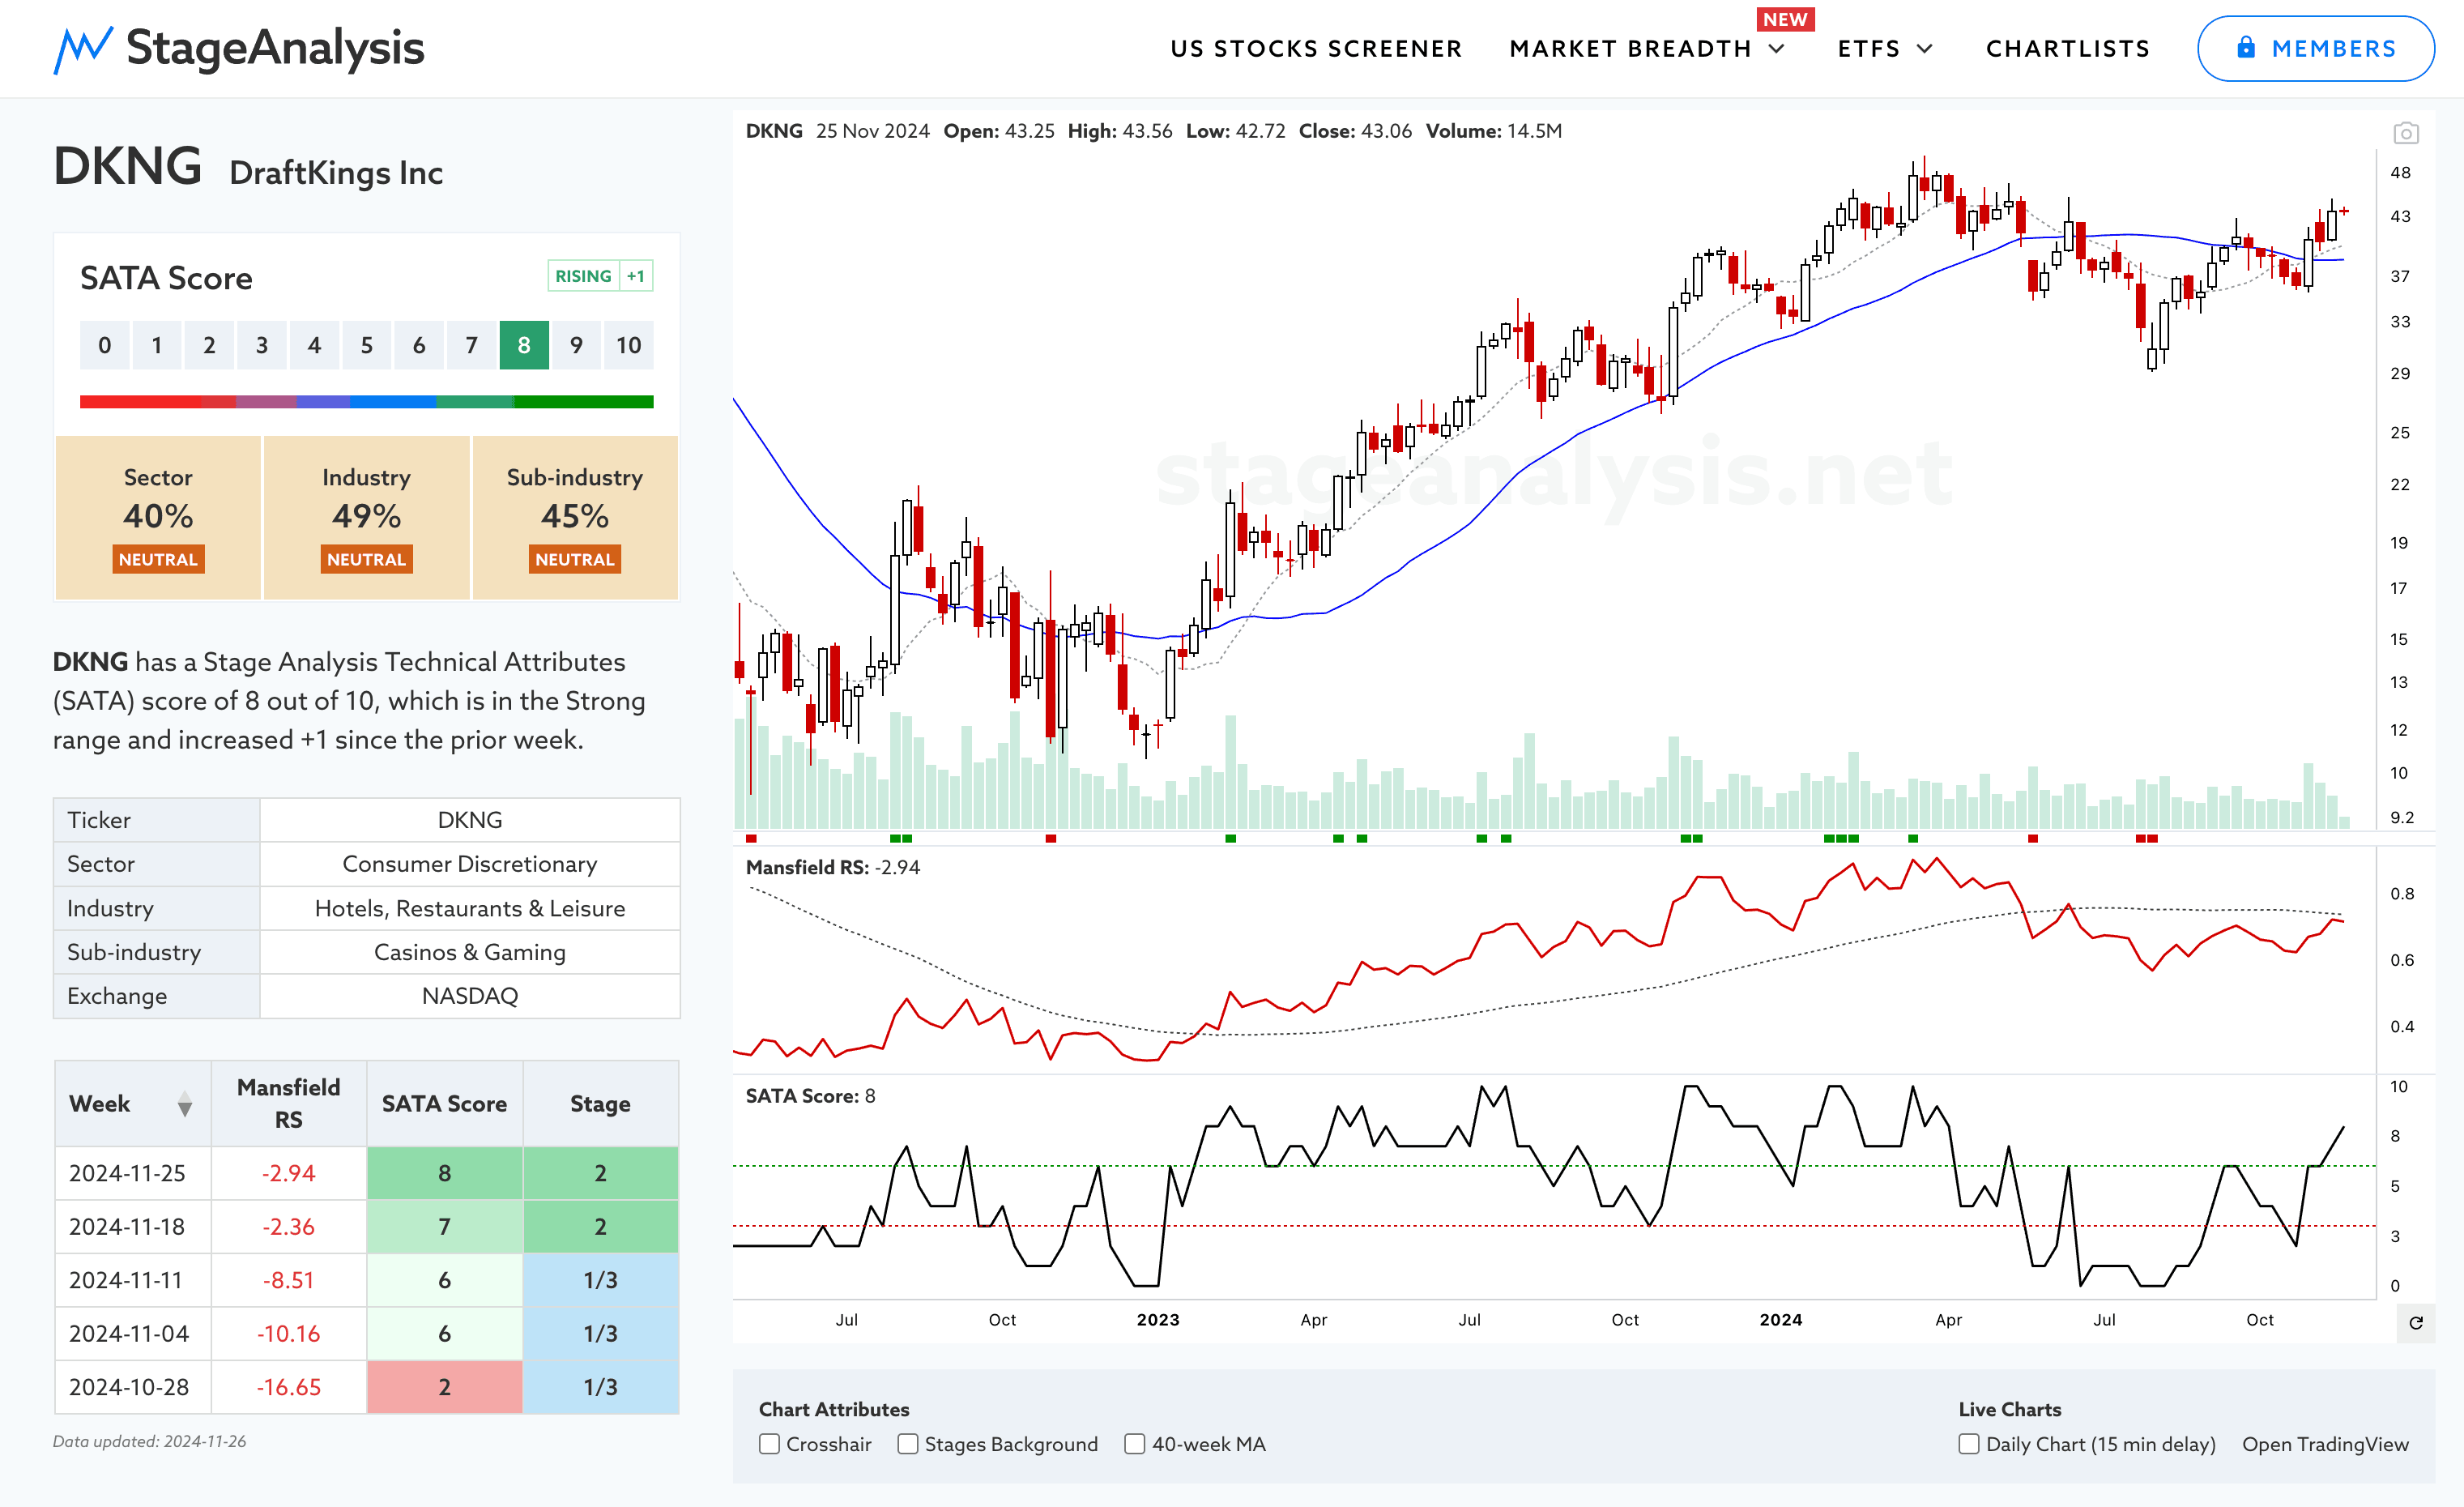Open the ETFs menu item

click(x=1869, y=49)
